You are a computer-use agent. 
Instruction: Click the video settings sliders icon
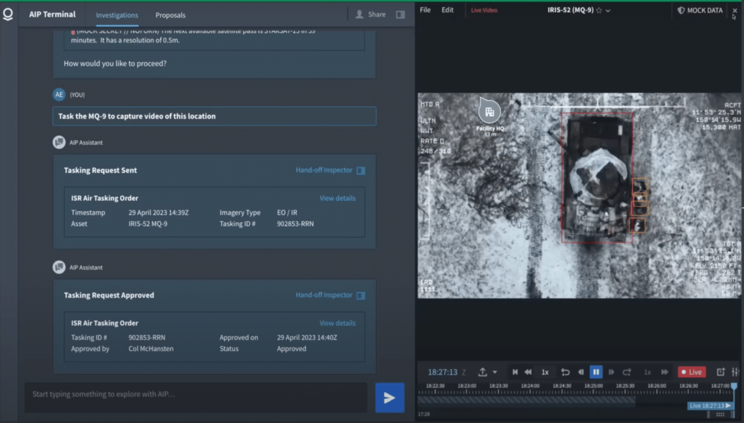(735, 372)
